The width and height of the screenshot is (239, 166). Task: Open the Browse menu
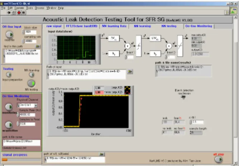coord(40,8)
